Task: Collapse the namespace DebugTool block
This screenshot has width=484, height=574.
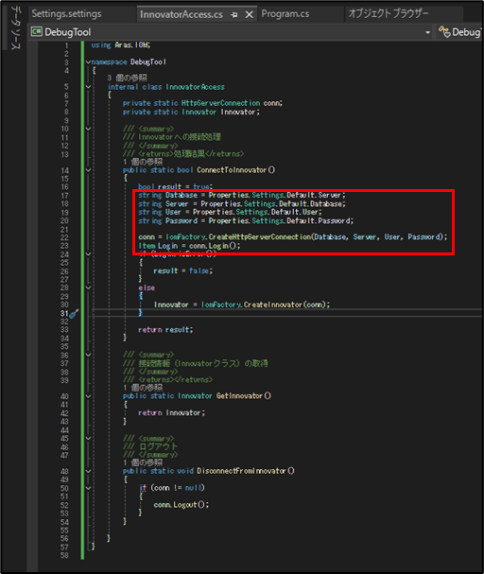Action: (x=88, y=61)
